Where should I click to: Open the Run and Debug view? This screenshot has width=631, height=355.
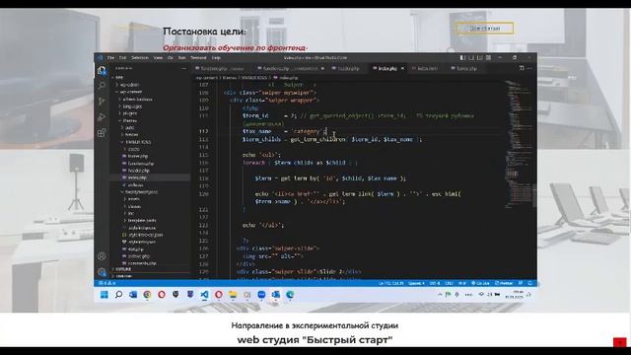102,117
